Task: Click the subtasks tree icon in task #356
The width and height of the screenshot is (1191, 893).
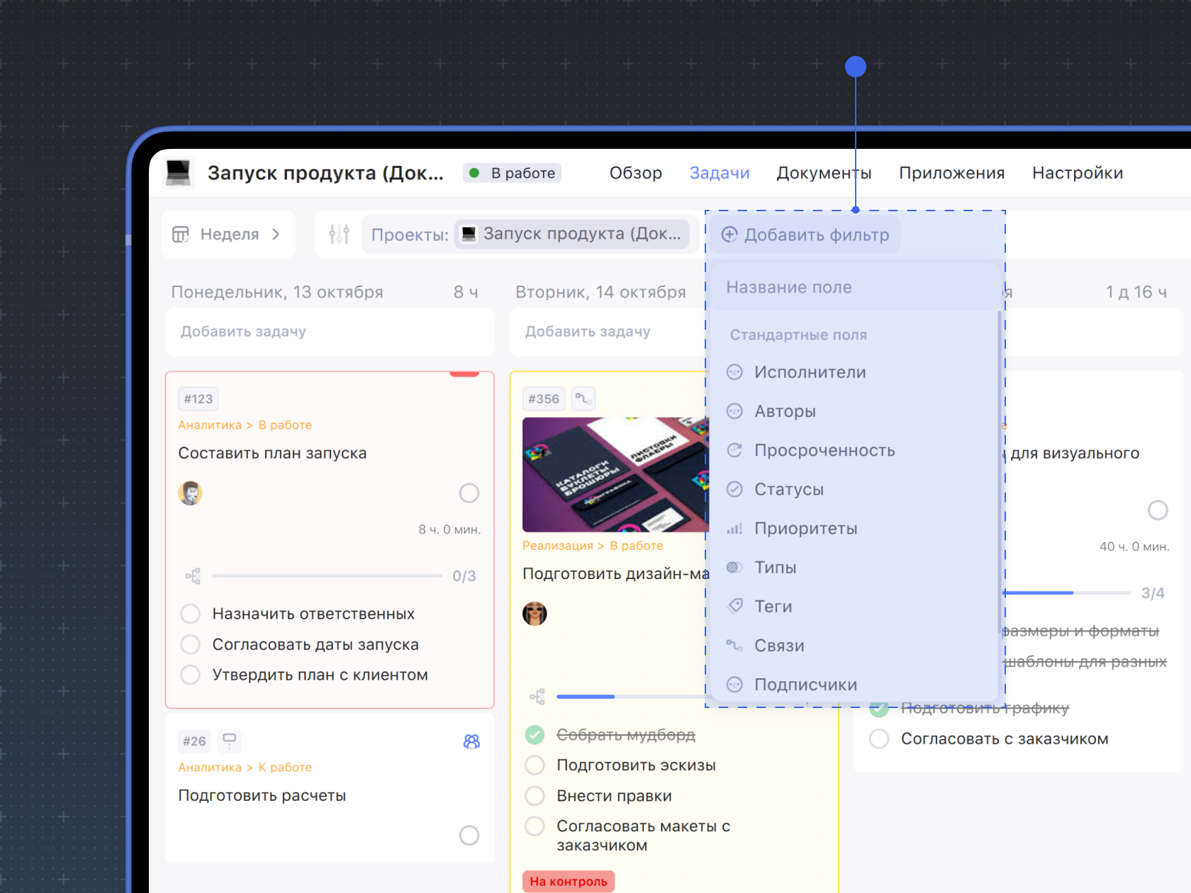Action: click(537, 697)
